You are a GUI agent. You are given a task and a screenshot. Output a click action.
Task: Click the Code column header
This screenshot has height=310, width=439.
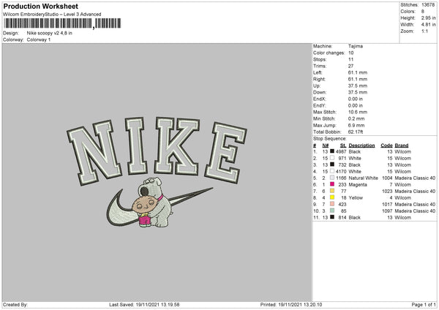point(386,145)
